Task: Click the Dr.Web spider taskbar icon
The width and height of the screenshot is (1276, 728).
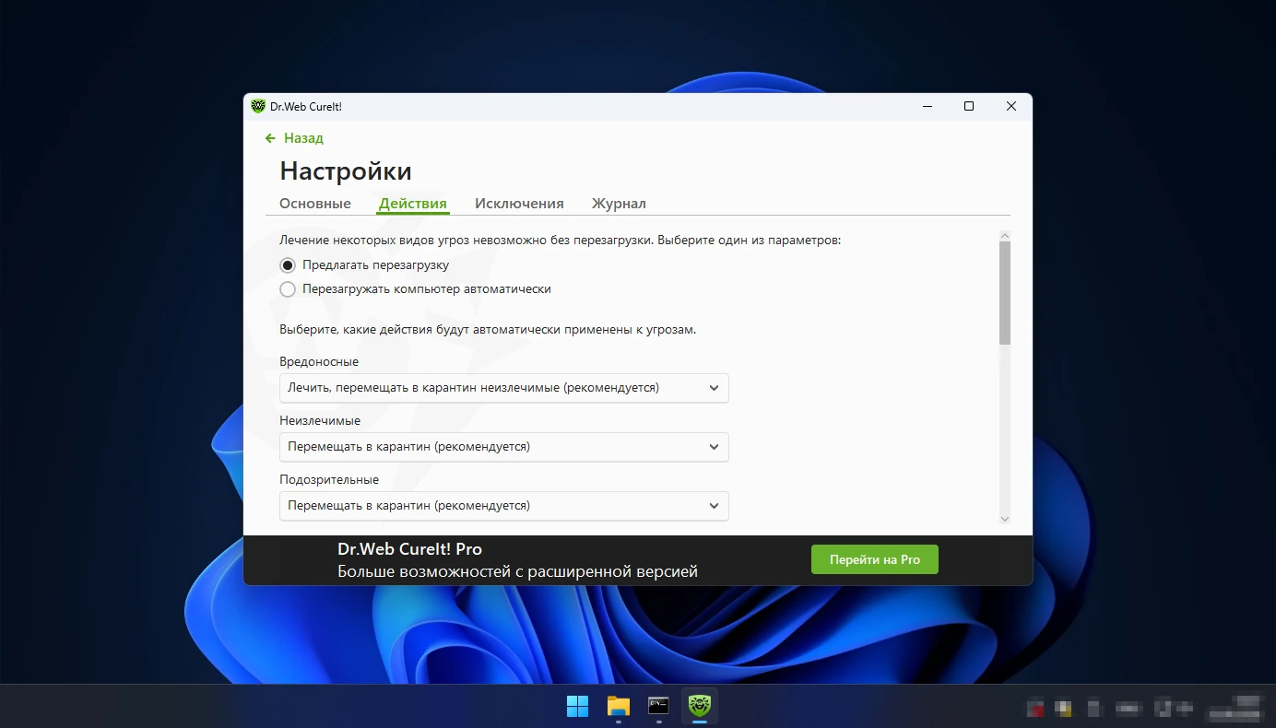Action: coord(699,707)
